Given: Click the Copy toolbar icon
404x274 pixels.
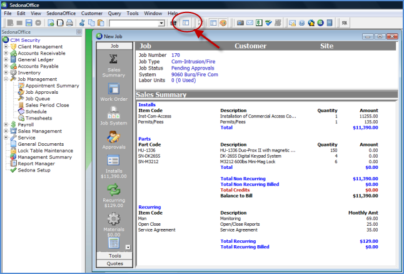Looking at the screenshot, I should coord(91,23).
